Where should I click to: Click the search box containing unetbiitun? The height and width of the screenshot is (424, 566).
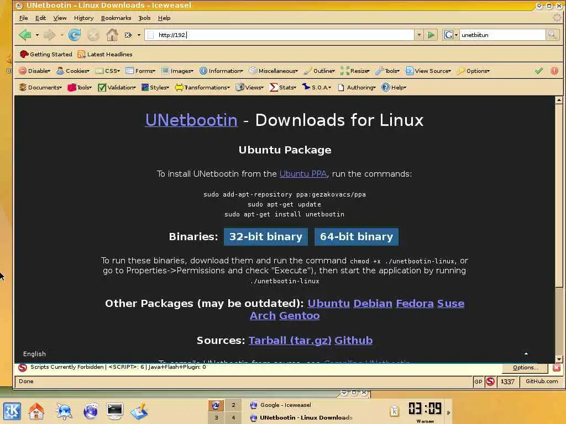[x=502, y=35]
